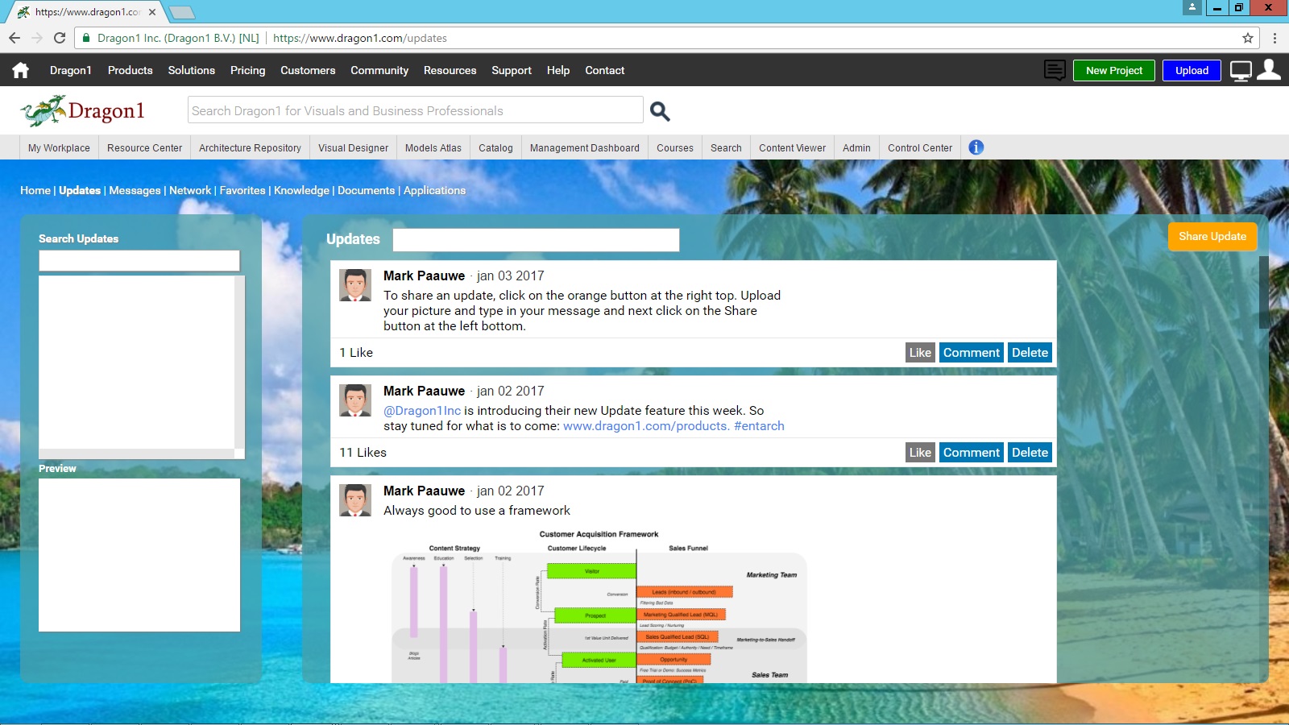The image size is (1289, 725).
Task: Click the search magnifier icon
Action: pos(660,111)
